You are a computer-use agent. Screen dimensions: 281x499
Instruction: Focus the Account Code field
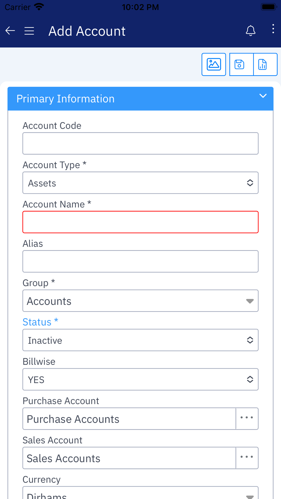(140, 143)
